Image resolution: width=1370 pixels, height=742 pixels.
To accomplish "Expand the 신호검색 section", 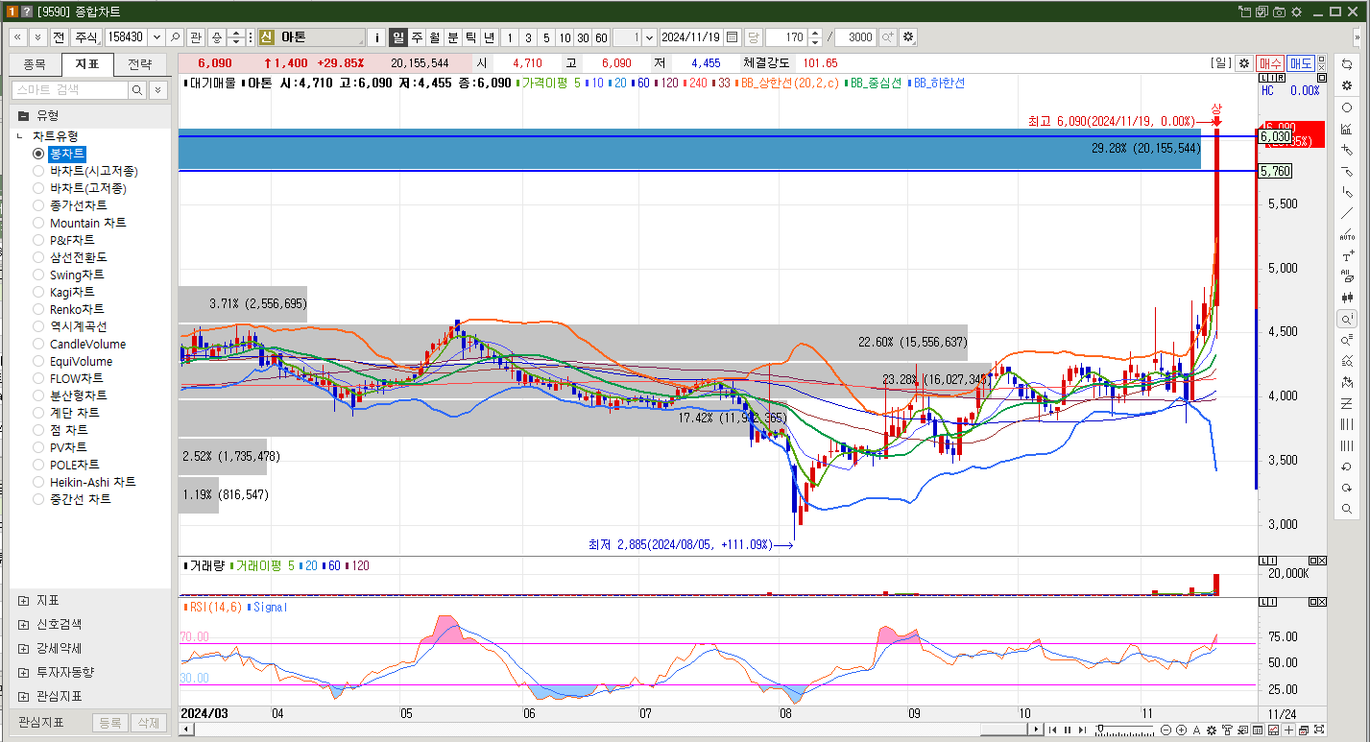I will [23, 624].
